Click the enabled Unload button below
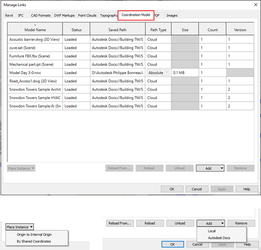Viewport: 261px width, 250px height. tap(180, 223)
